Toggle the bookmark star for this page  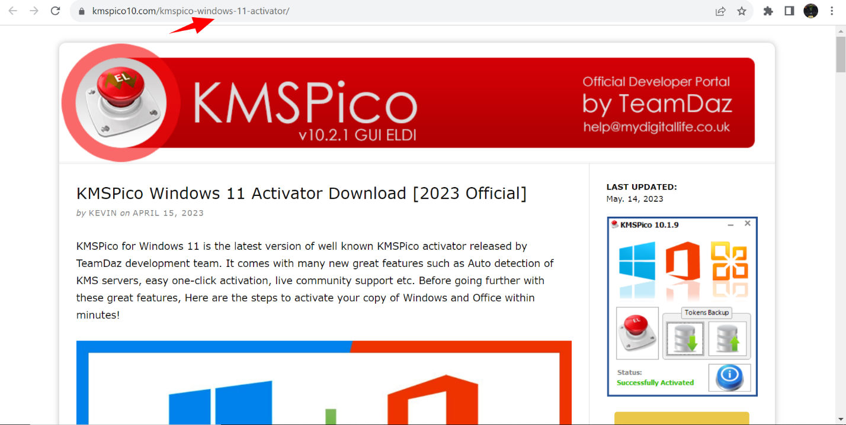(742, 11)
